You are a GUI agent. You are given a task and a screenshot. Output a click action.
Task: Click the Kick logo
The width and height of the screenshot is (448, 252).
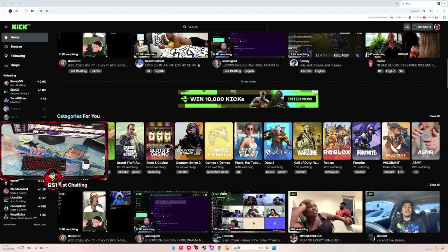click(x=21, y=27)
